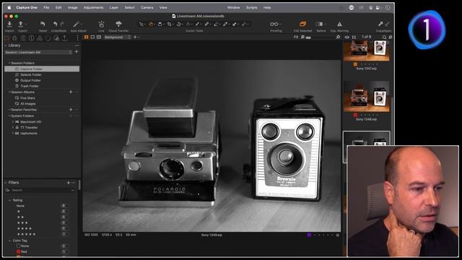The image size is (462, 260).
Task: Open the Apple menu
Action: pos(9,8)
